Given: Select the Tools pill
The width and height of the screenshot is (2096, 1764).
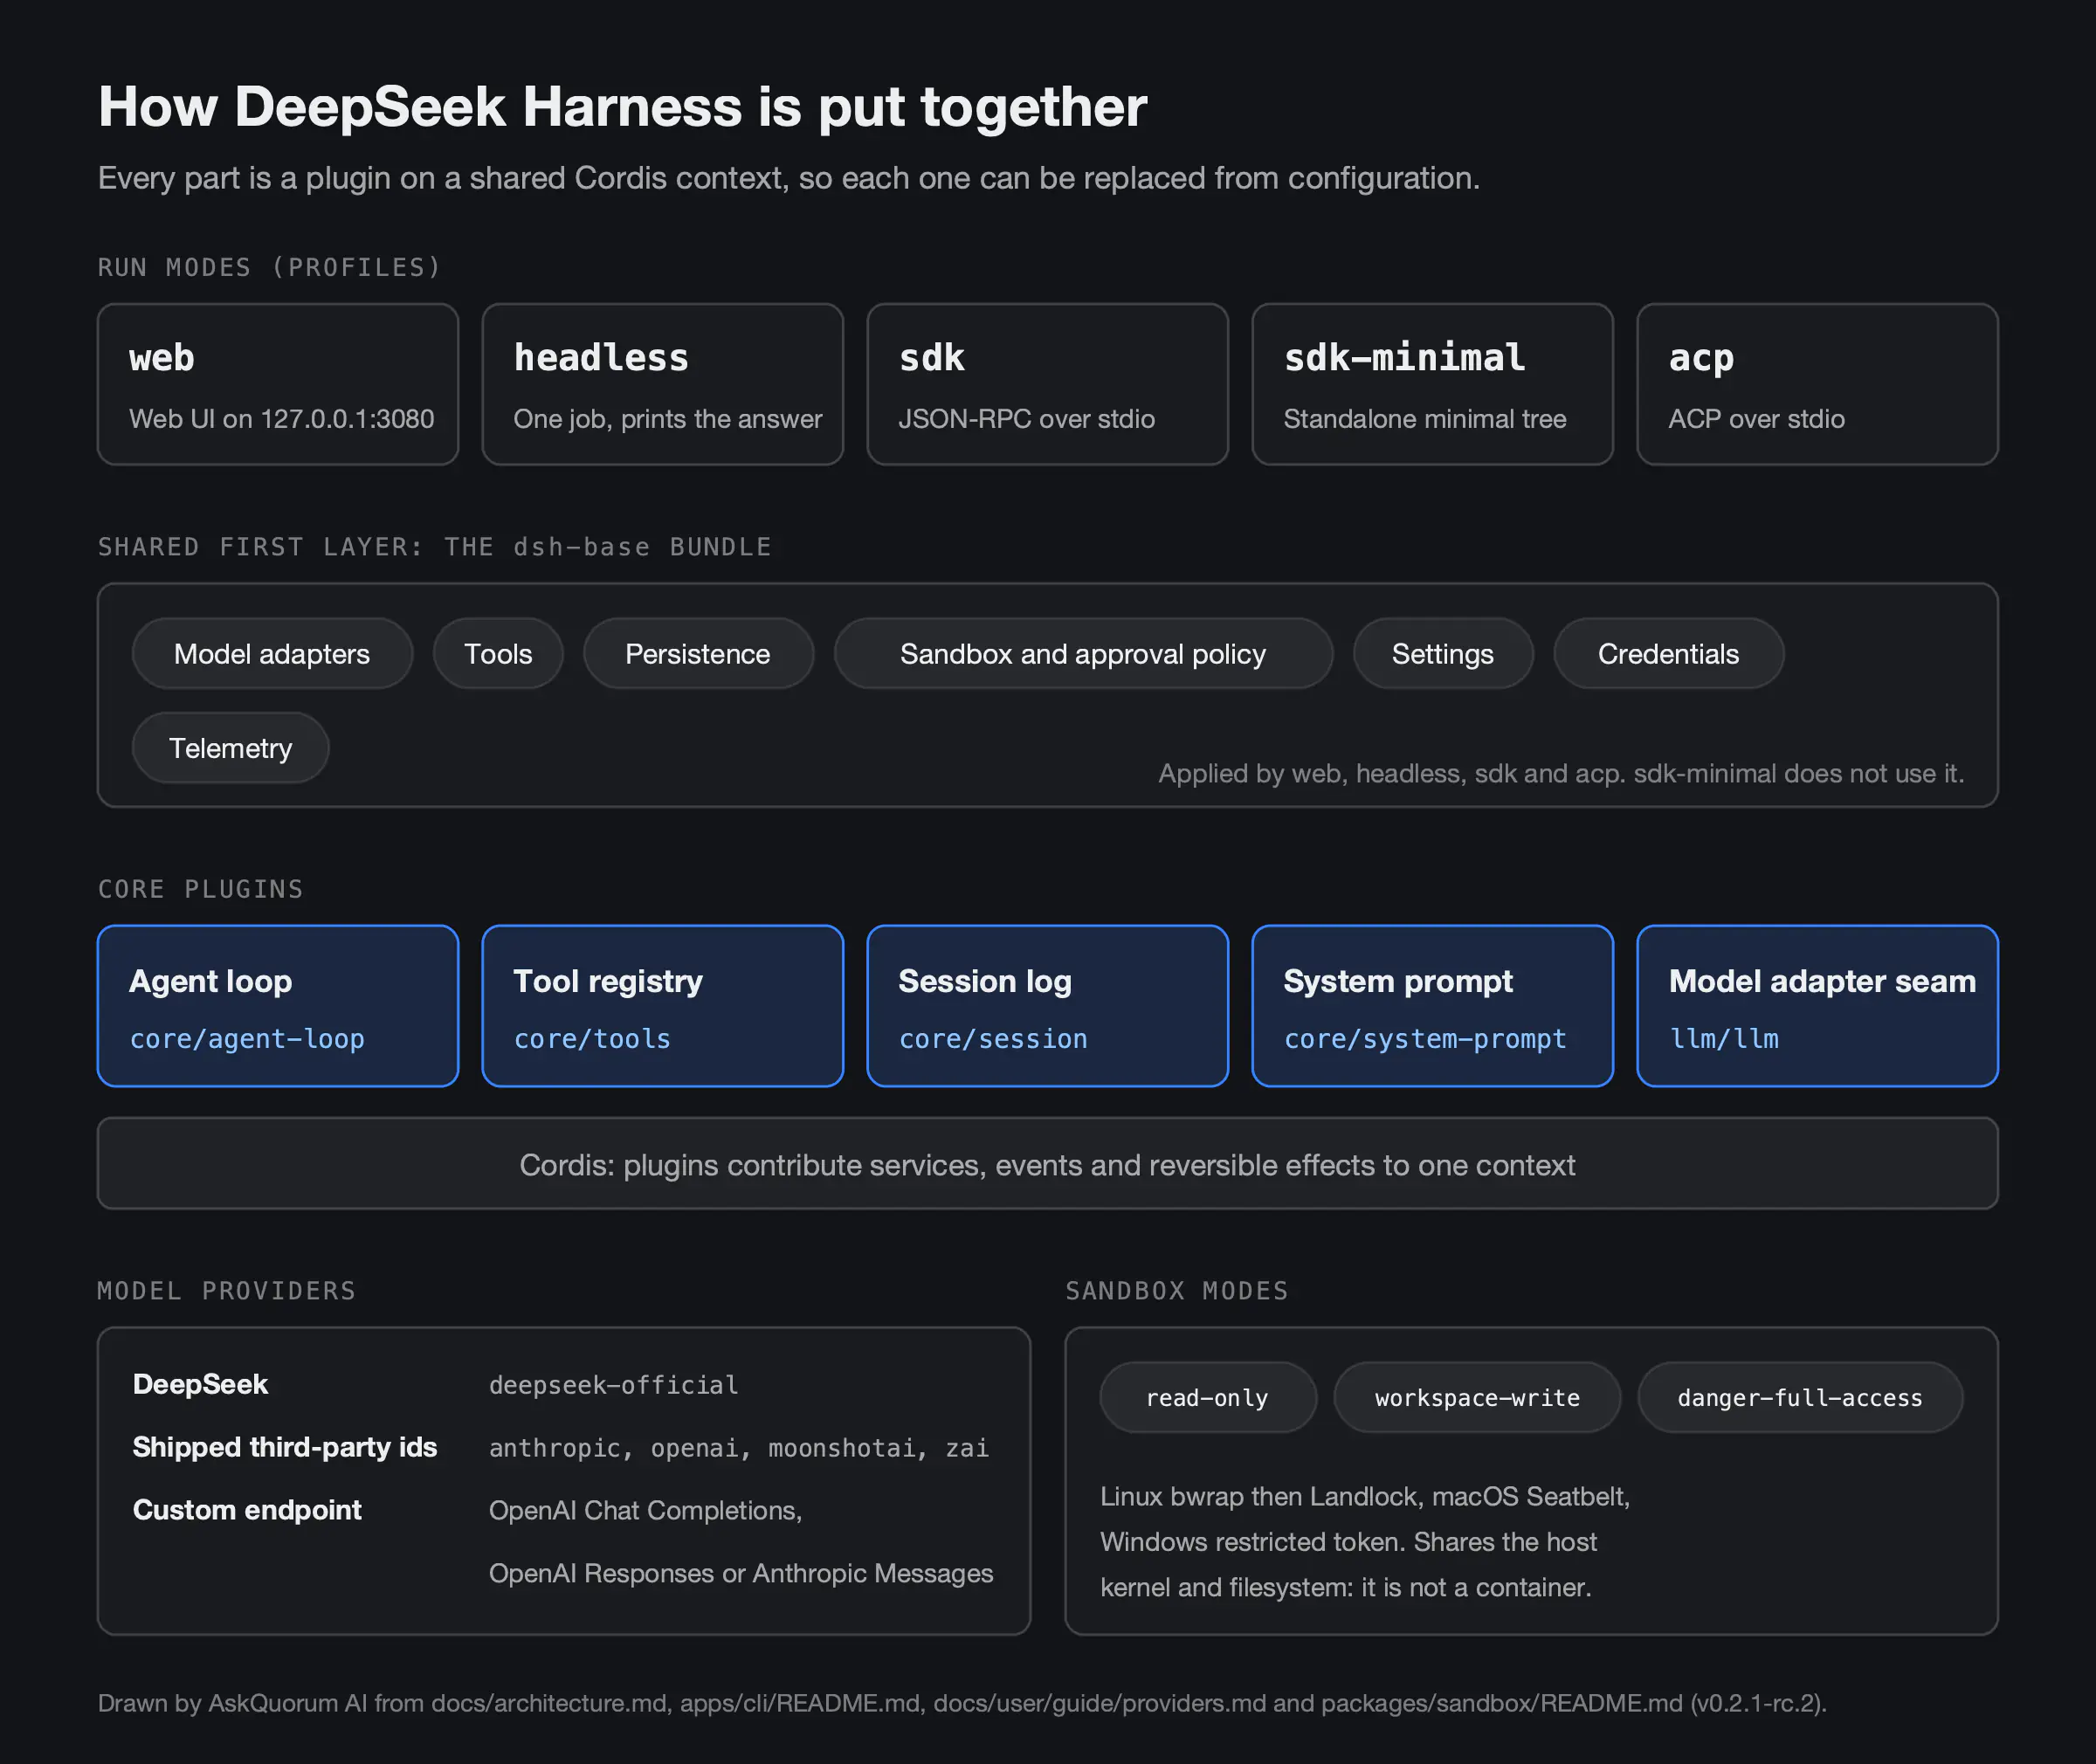Looking at the screenshot, I should (x=498, y=654).
